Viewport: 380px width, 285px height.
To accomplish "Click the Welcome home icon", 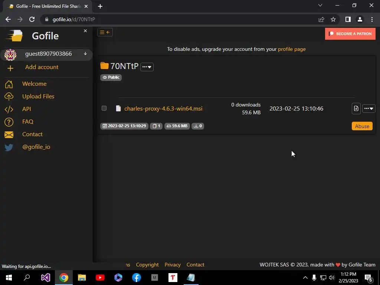I will tap(9, 84).
